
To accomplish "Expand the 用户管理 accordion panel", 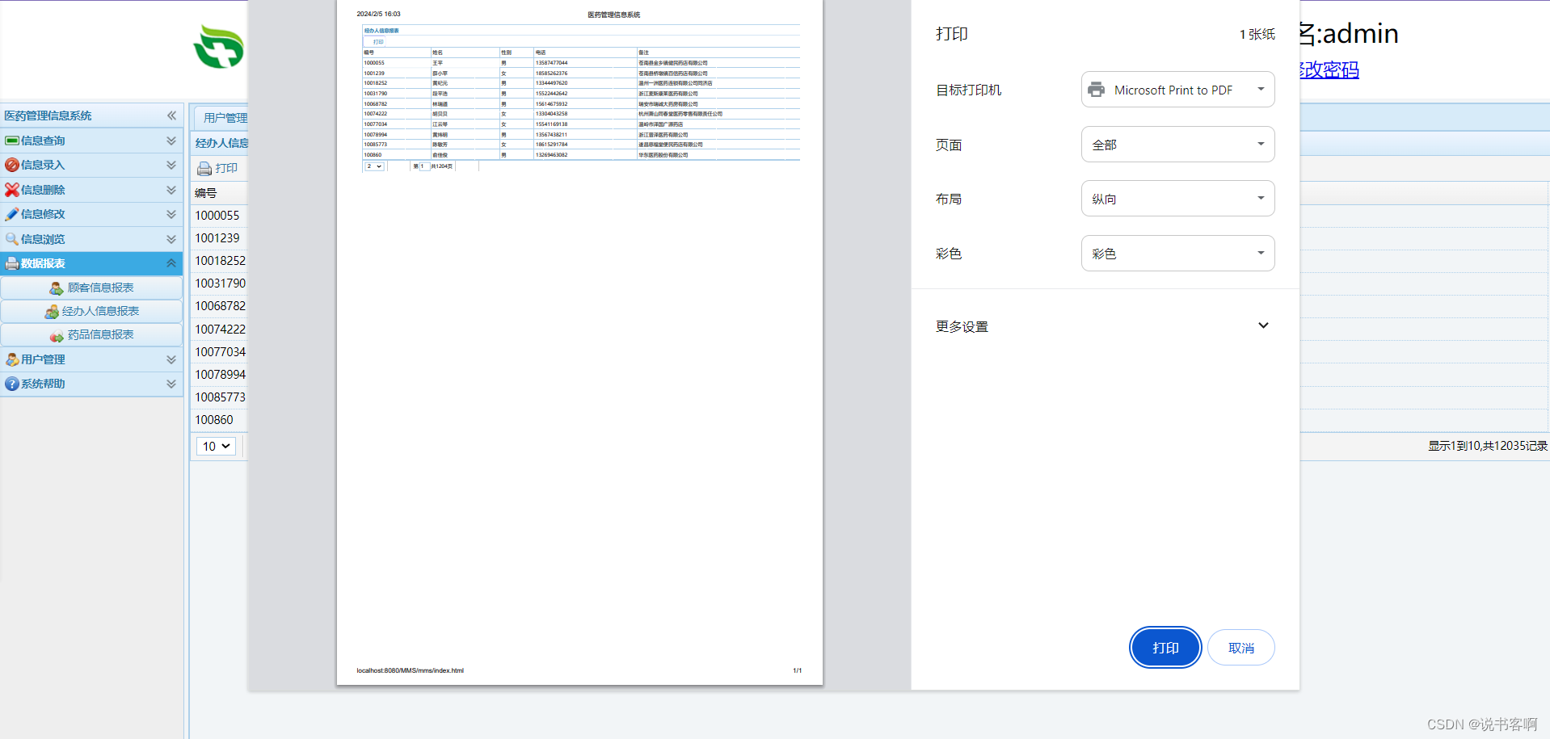I will (x=171, y=359).
